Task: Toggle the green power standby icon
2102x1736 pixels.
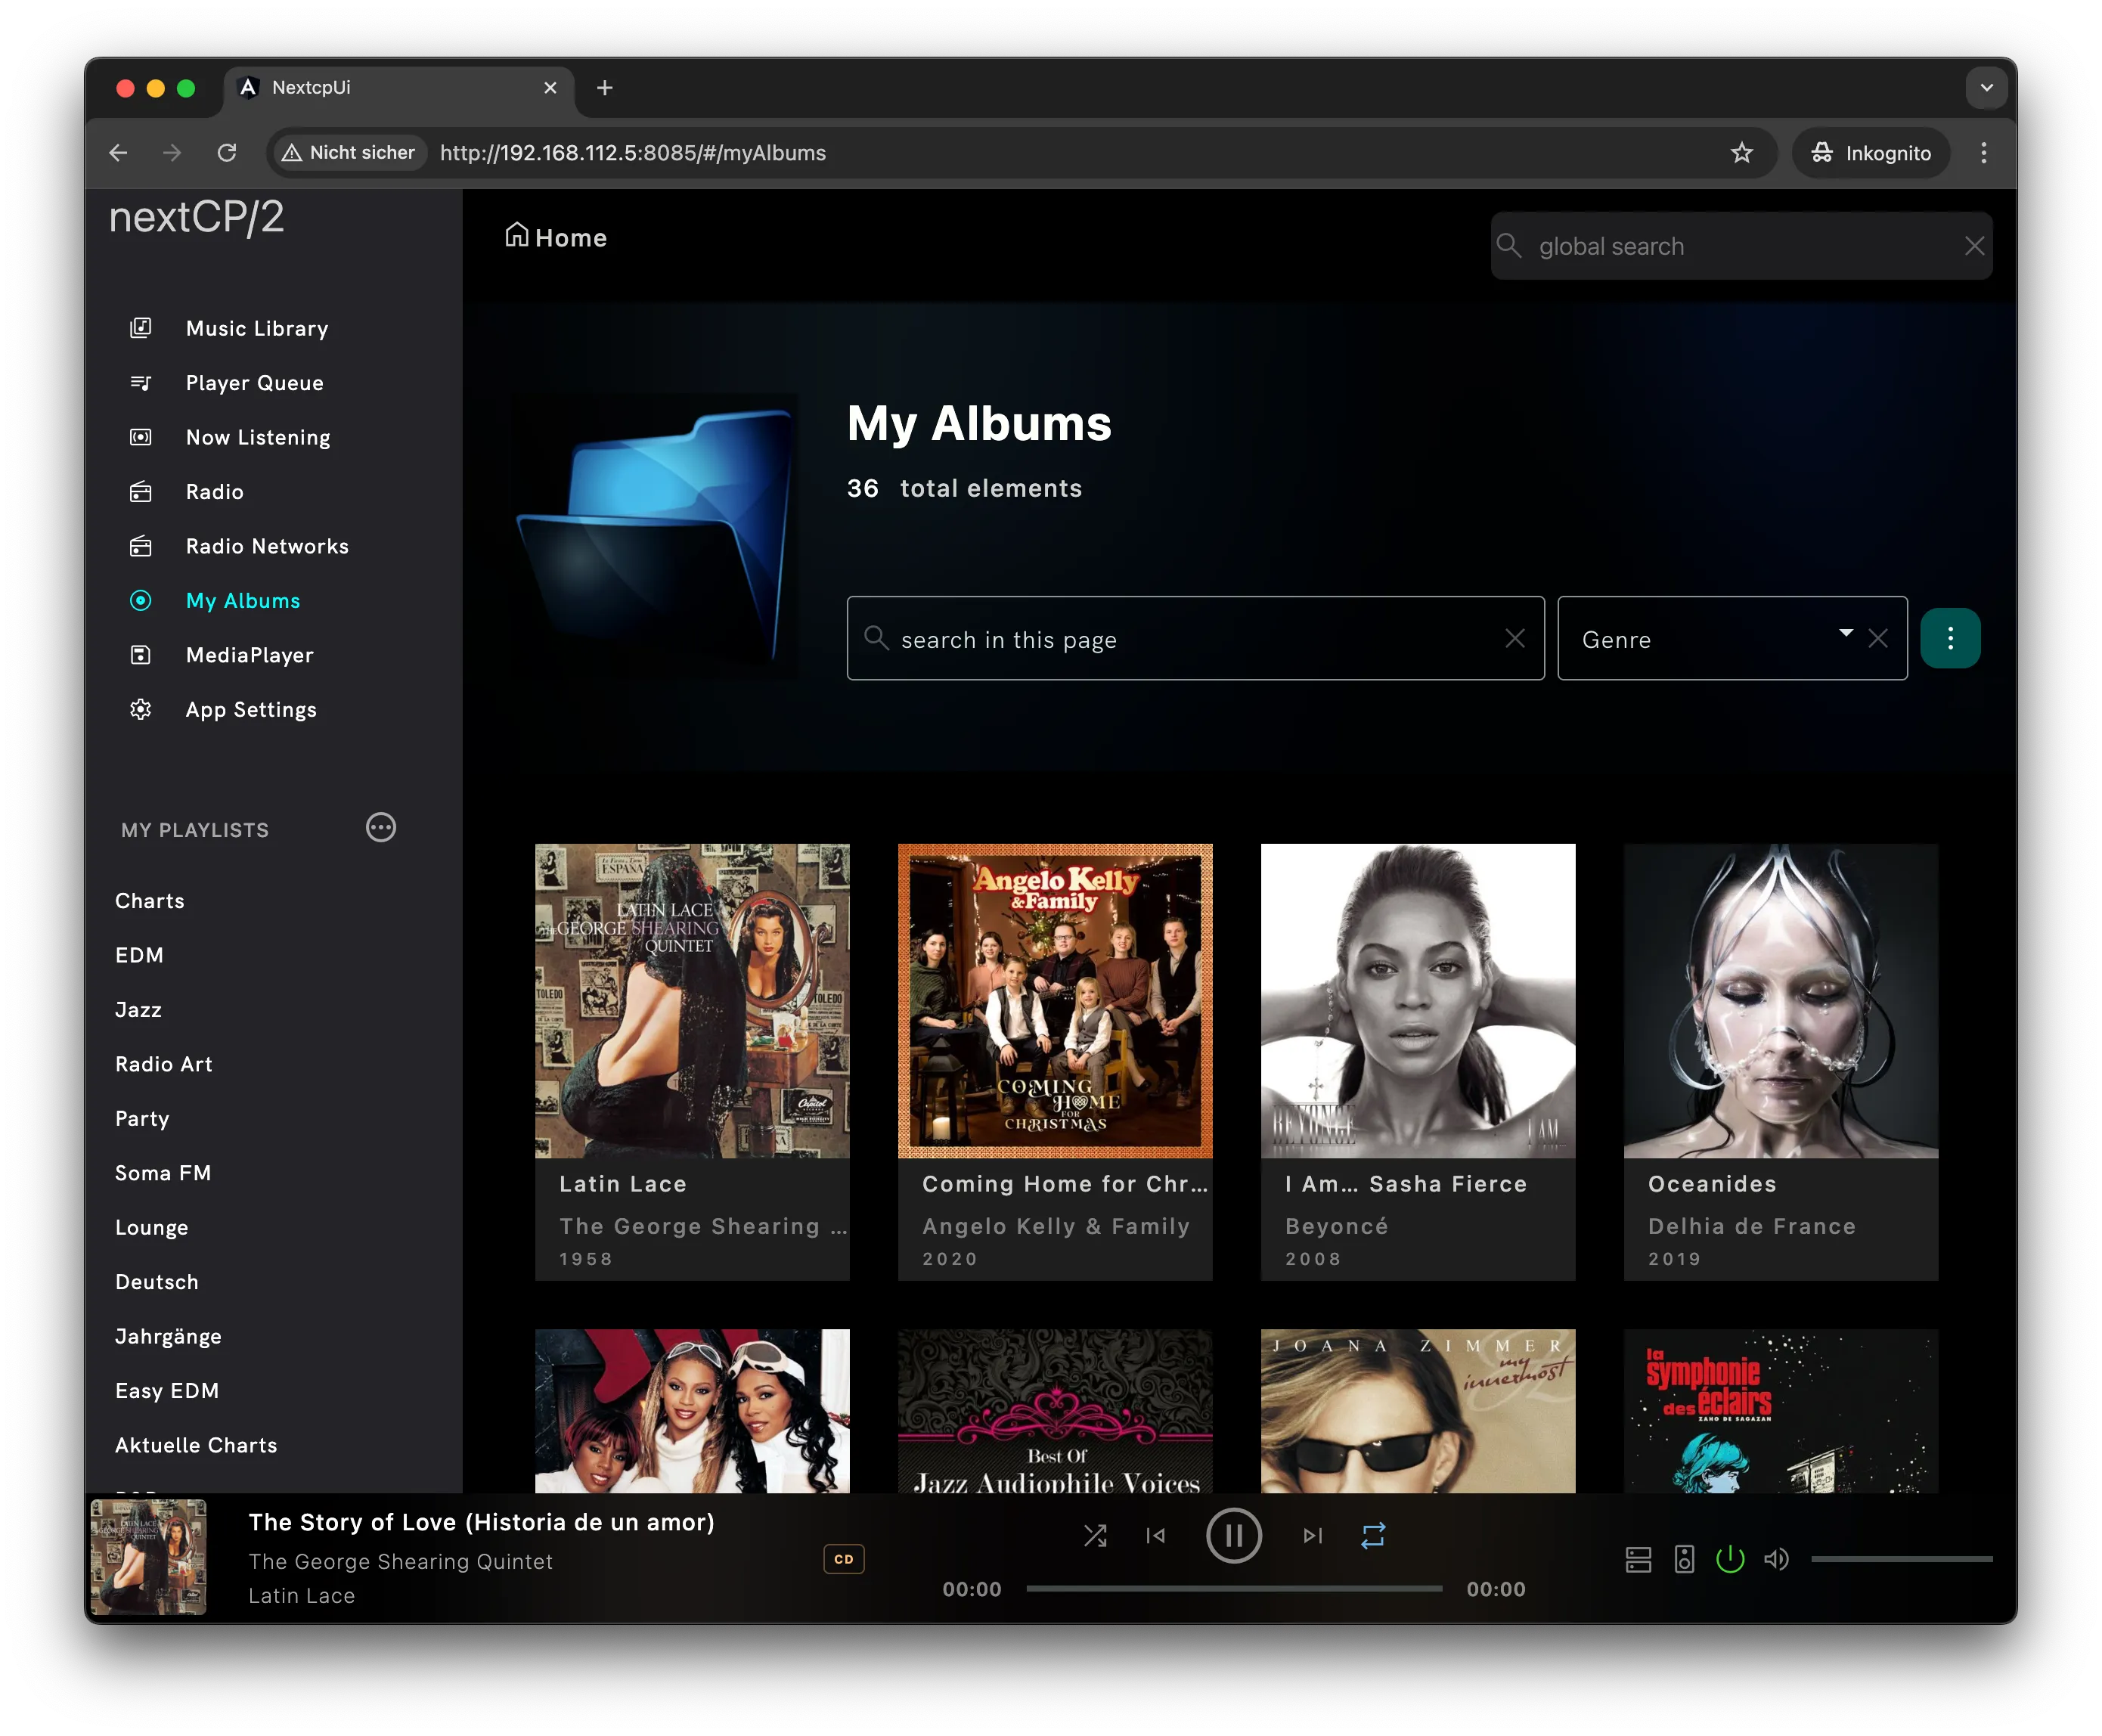Action: (x=1730, y=1559)
